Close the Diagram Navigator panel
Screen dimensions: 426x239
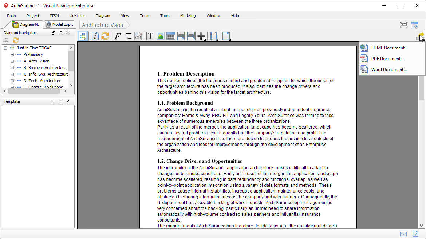pos(68,33)
